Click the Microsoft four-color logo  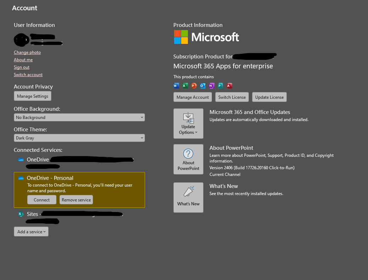tap(181, 37)
